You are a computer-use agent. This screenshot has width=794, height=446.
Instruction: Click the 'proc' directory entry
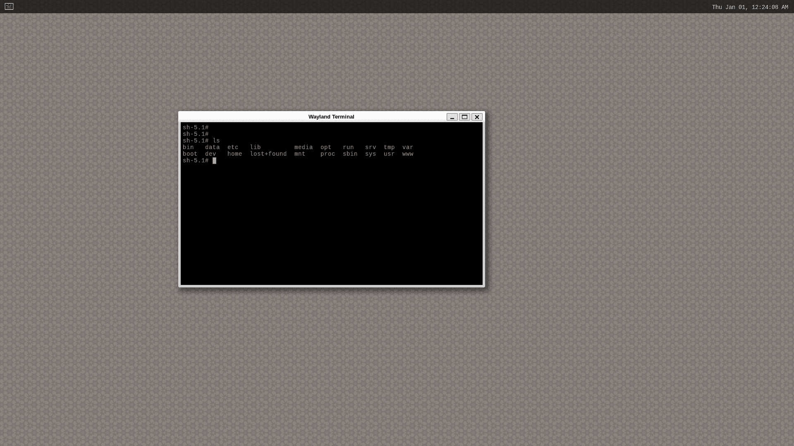pos(328,154)
